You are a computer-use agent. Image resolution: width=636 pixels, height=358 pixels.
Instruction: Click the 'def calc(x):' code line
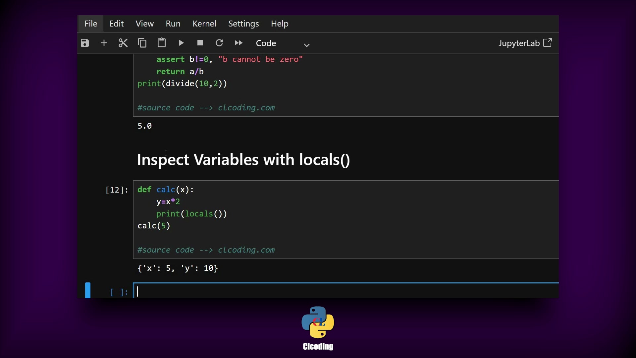[166, 190]
